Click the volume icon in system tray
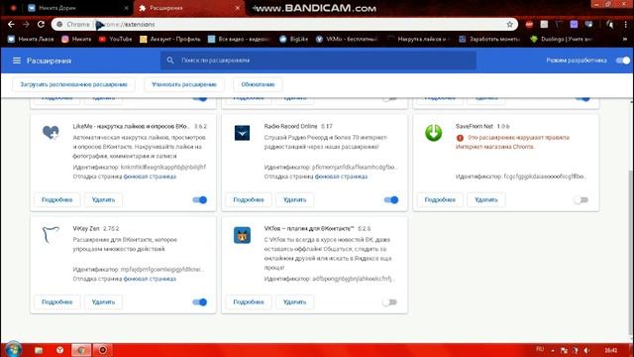The image size is (634, 357). coord(586,350)
